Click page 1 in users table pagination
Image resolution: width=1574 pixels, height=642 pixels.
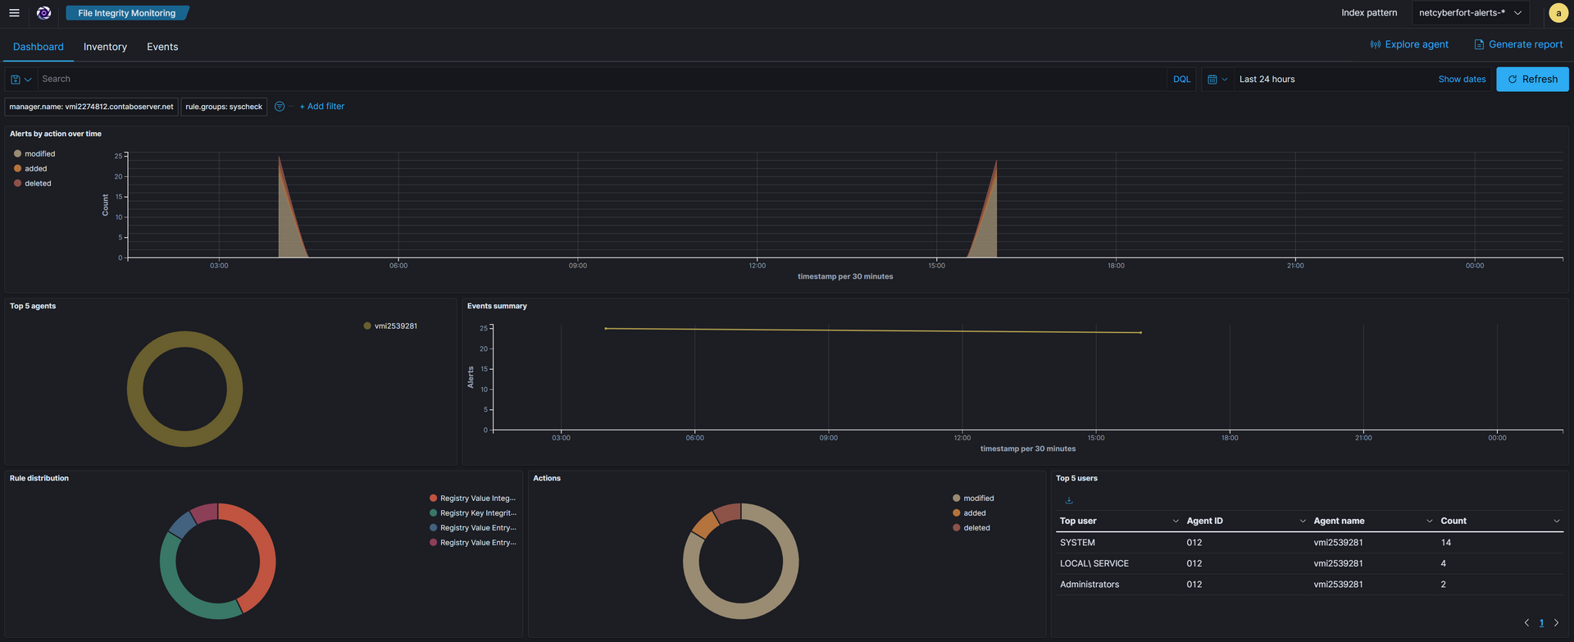point(1541,623)
